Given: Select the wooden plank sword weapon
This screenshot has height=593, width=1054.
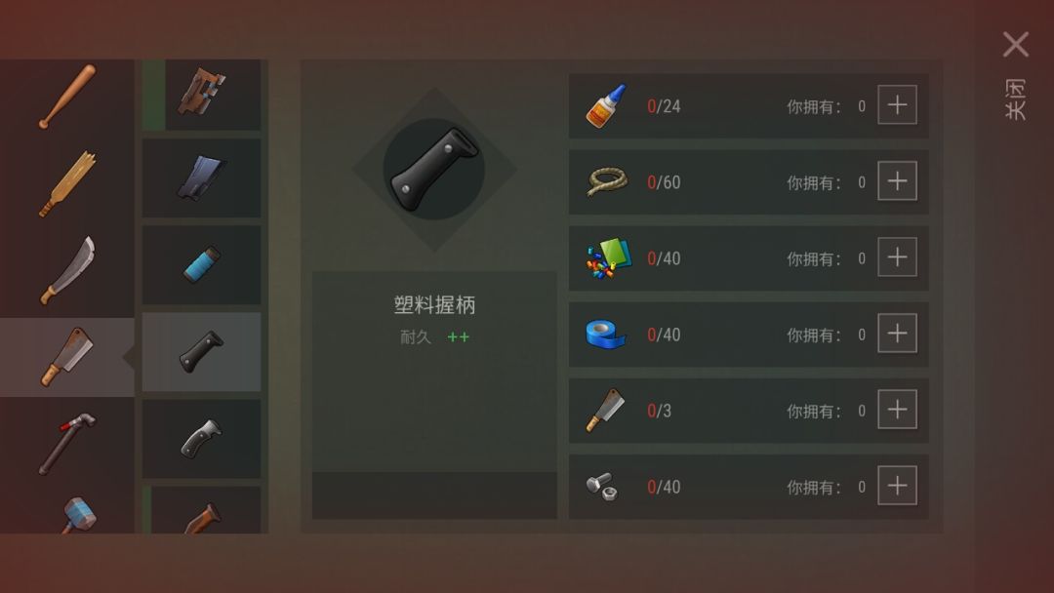Looking at the screenshot, I should point(67,183).
